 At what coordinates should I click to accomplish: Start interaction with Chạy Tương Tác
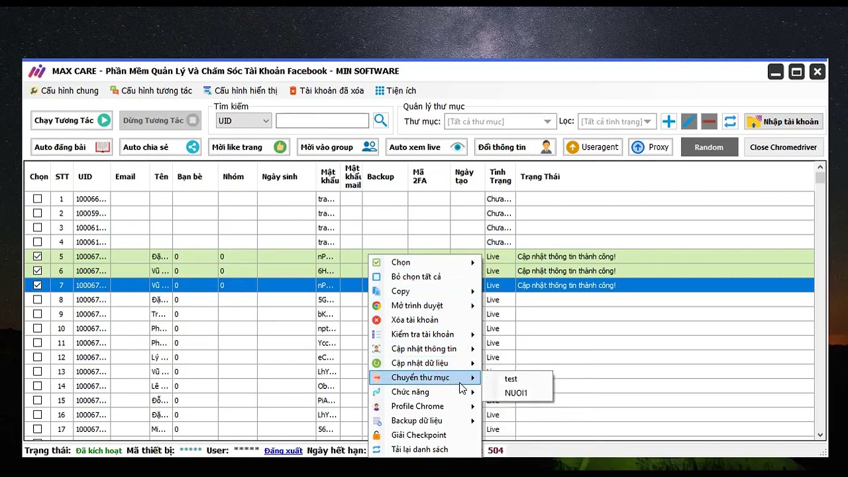[72, 120]
